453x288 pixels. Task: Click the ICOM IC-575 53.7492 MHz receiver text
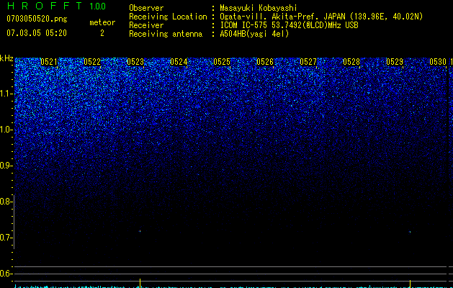point(289,25)
